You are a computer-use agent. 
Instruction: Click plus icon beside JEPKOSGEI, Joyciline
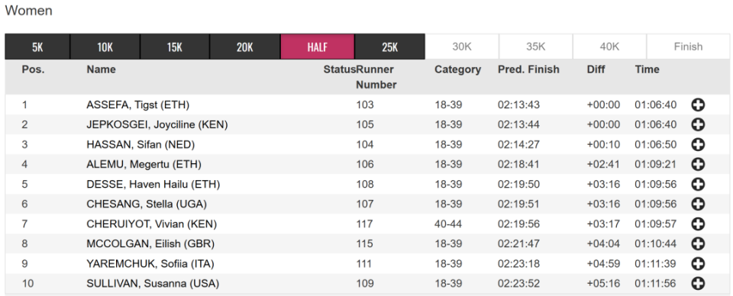click(x=697, y=124)
